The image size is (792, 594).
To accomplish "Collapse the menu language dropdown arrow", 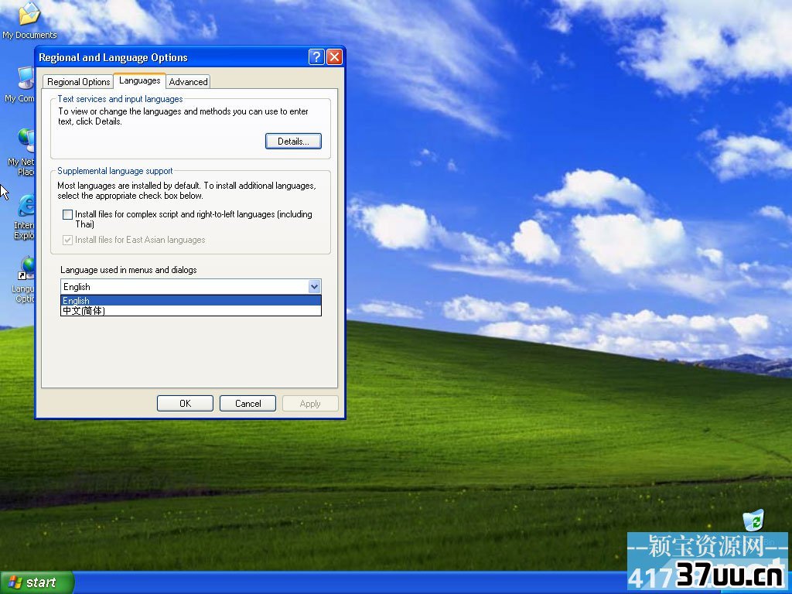I will coord(314,287).
